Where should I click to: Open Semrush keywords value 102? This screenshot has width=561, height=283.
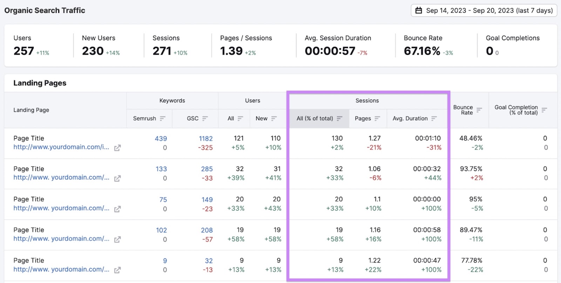[161, 230]
